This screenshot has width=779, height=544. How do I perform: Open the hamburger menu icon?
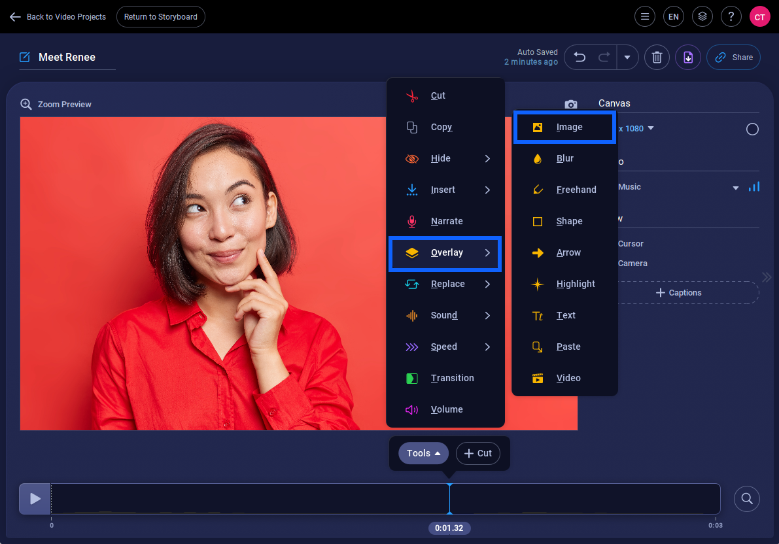[645, 17]
